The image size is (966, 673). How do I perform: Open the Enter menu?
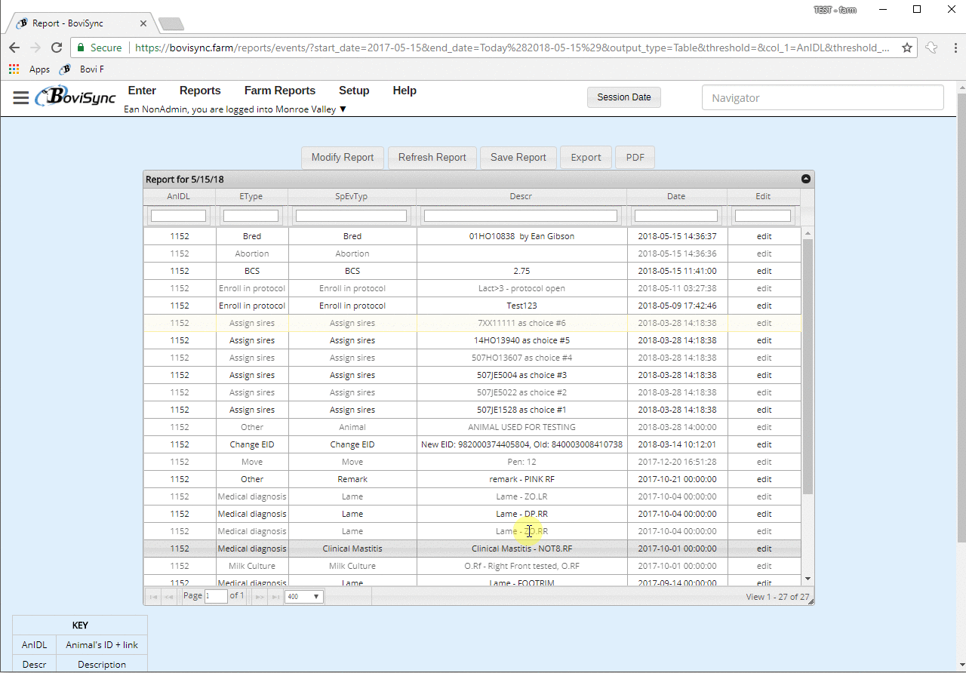pyautogui.click(x=142, y=91)
